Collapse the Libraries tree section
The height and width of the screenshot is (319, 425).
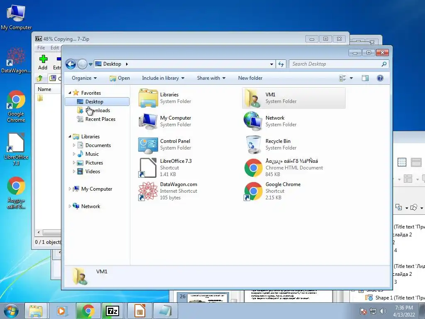pos(70,136)
